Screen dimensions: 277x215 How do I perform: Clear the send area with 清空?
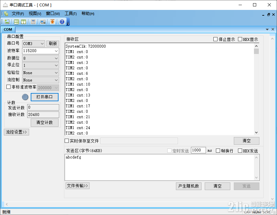pos(218,186)
